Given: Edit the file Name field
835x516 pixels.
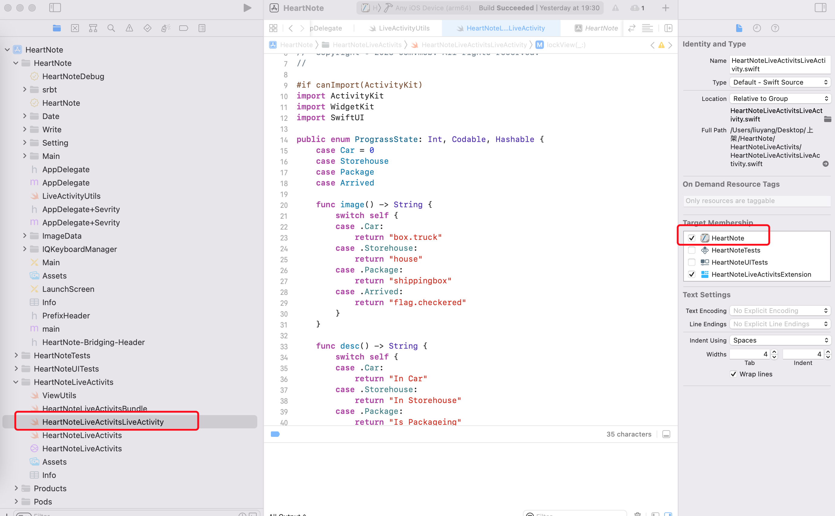Looking at the screenshot, I should tap(780, 65).
